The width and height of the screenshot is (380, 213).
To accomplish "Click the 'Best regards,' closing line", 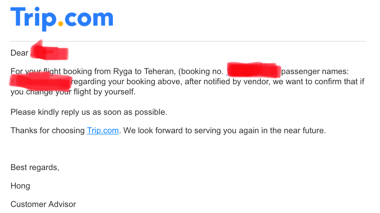I will pyautogui.click(x=35, y=168).
